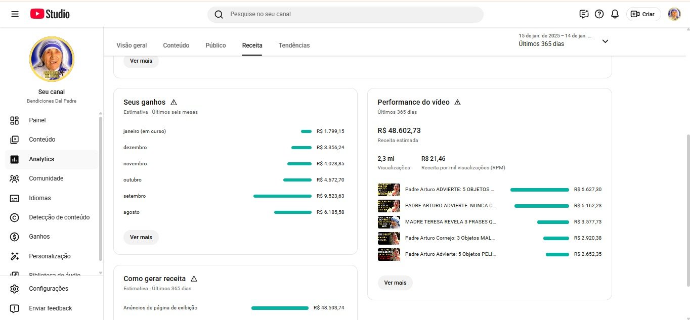Switch to the Público tab

(x=215, y=45)
